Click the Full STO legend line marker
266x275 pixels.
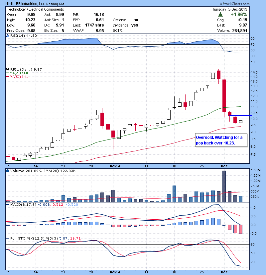pyautogui.click(x=8, y=238)
